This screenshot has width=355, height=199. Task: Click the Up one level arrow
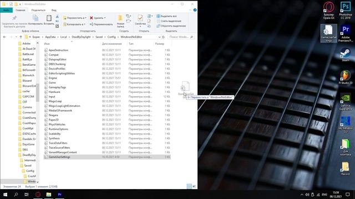pyautogui.click(x=21, y=37)
